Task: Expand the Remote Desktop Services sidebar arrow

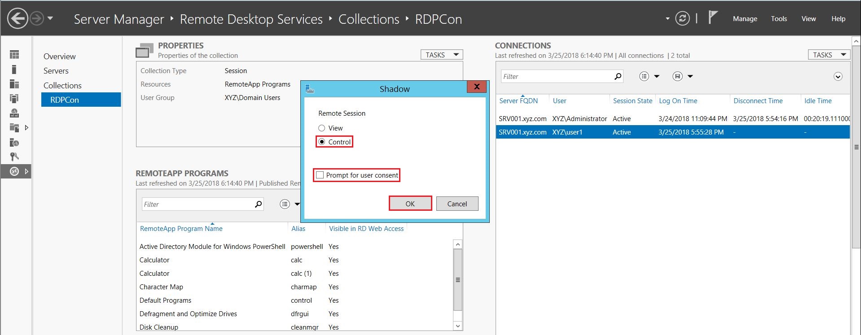Action: [x=26, y=171]
